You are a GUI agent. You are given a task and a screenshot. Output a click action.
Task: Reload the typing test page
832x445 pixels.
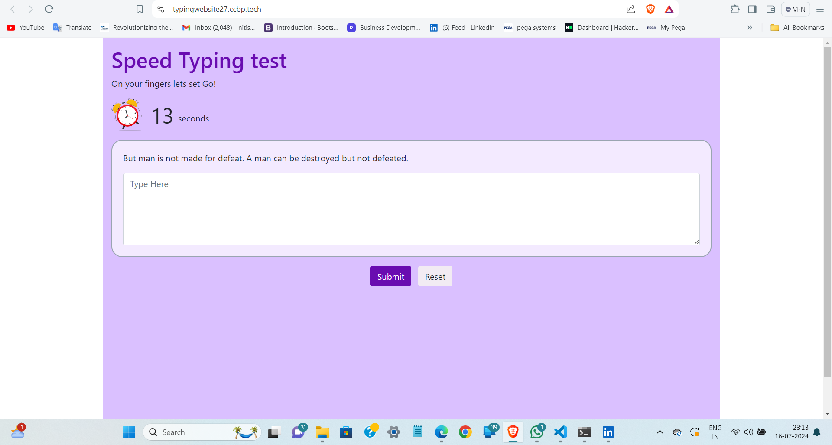pyautogui.click(x=49, y=9)
